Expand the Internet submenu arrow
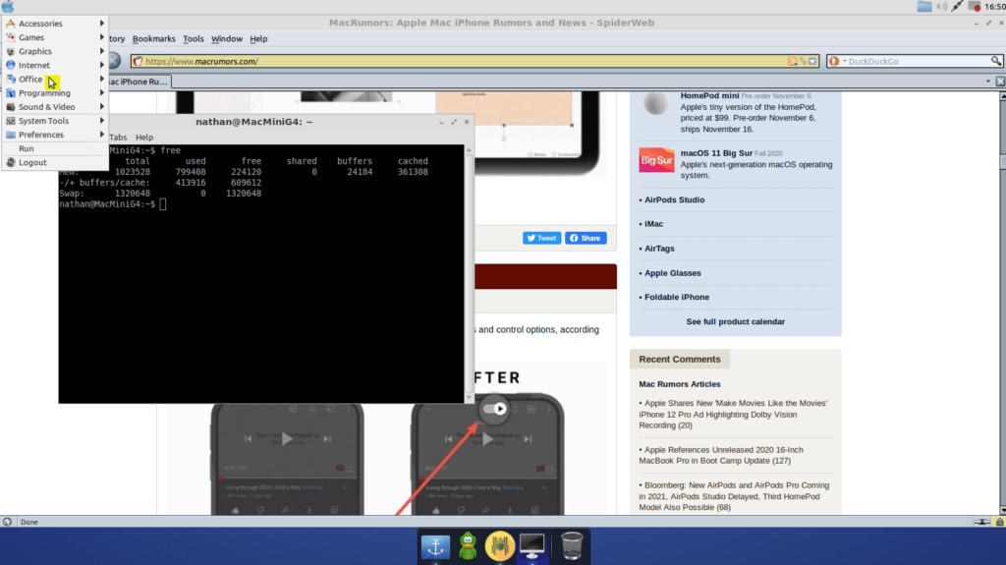1006x565 pixels. click(x=102, y=65)
